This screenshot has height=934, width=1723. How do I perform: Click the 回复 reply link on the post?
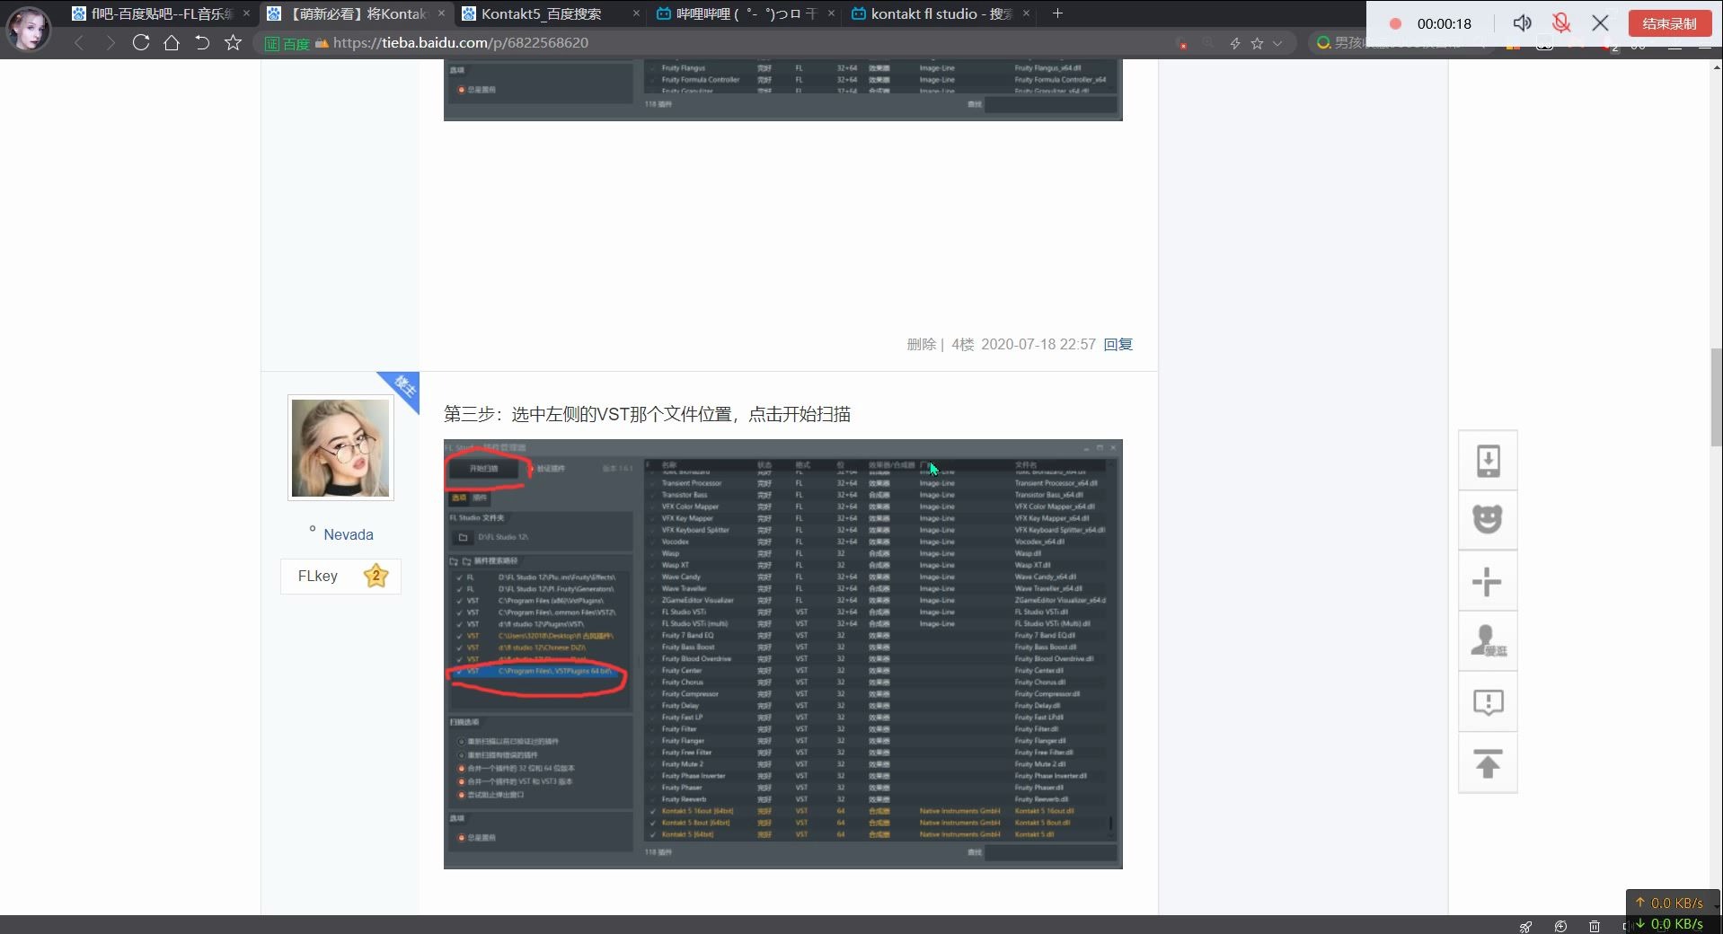coord(1118,344)
